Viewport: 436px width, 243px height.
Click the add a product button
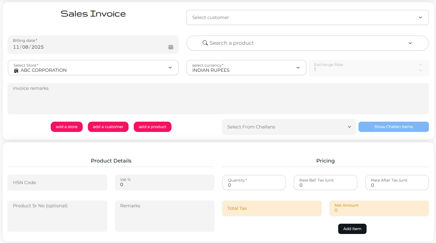[152, 127]
